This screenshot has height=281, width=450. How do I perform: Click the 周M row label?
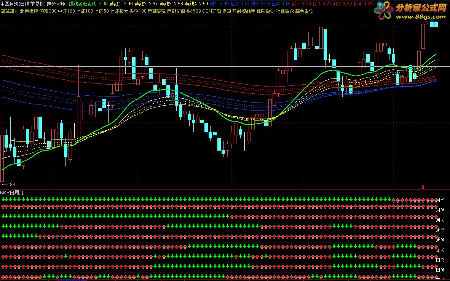tap(440, 240)
